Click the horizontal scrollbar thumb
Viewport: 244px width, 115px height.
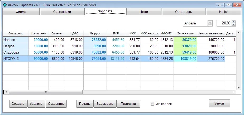(46, 92)
